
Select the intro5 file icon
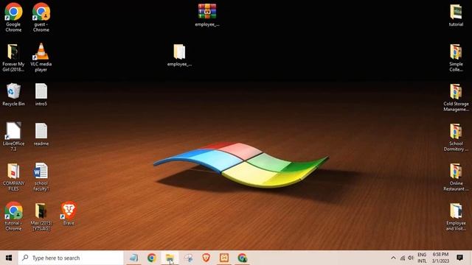click(x=41, y=94)
